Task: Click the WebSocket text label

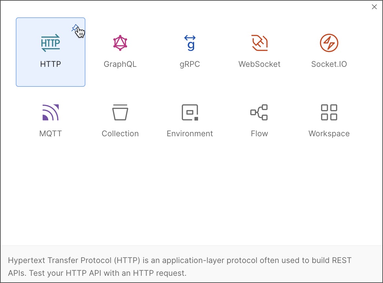Action: [259, 64]
